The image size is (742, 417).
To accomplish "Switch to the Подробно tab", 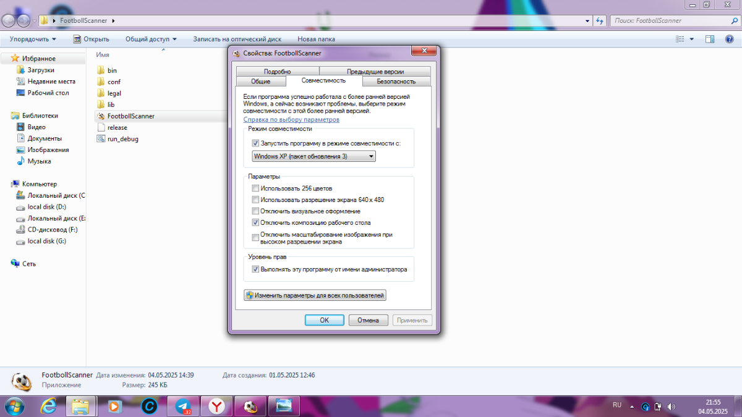I will (x=277, y=72).
